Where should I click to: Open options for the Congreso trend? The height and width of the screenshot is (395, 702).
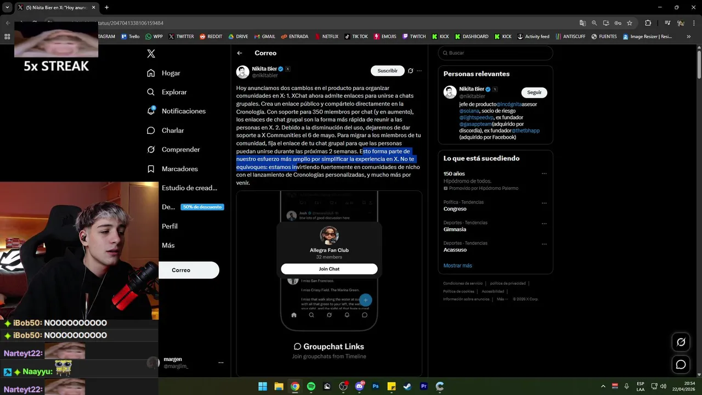point(544,203)
